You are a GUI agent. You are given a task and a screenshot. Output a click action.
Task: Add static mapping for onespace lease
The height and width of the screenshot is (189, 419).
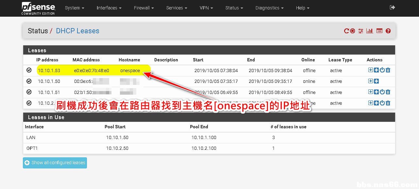click(x=371, y=70)
